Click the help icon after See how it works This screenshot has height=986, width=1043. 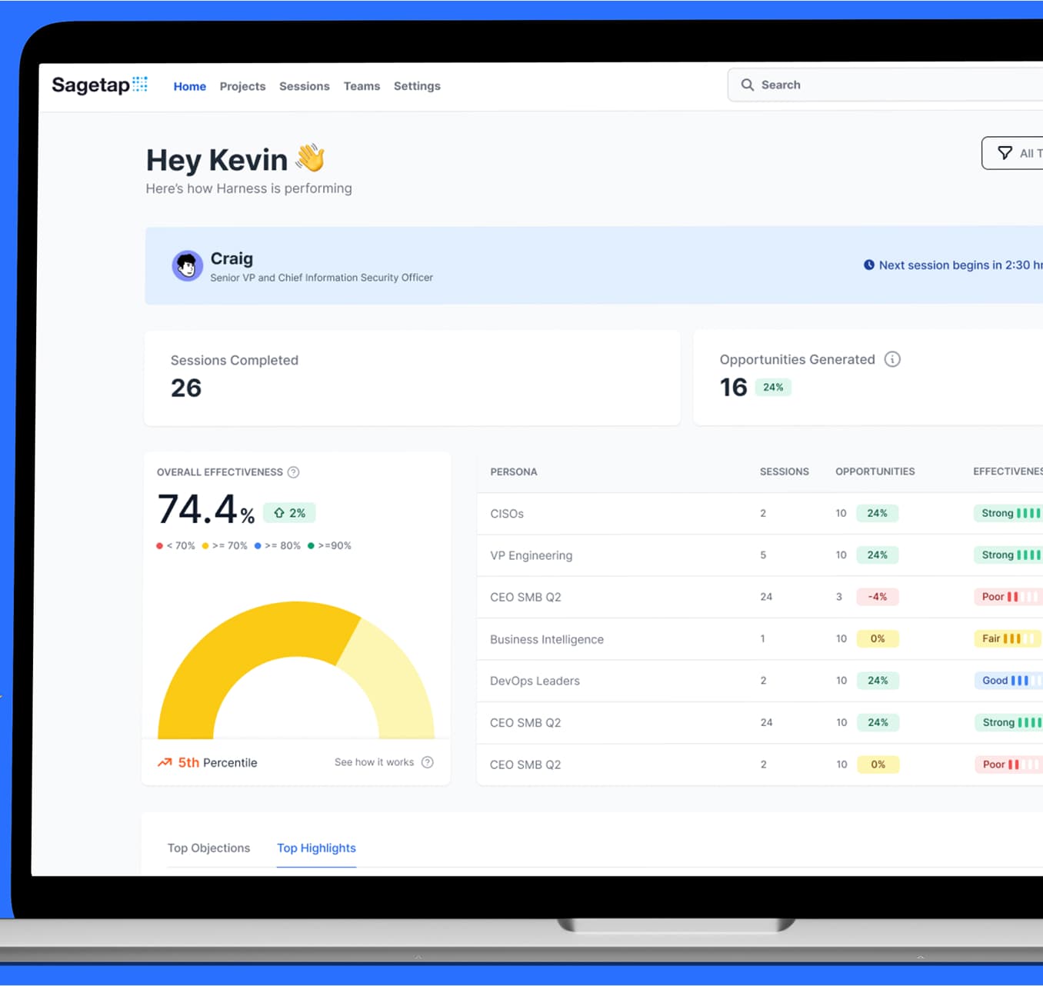[428, 762]
